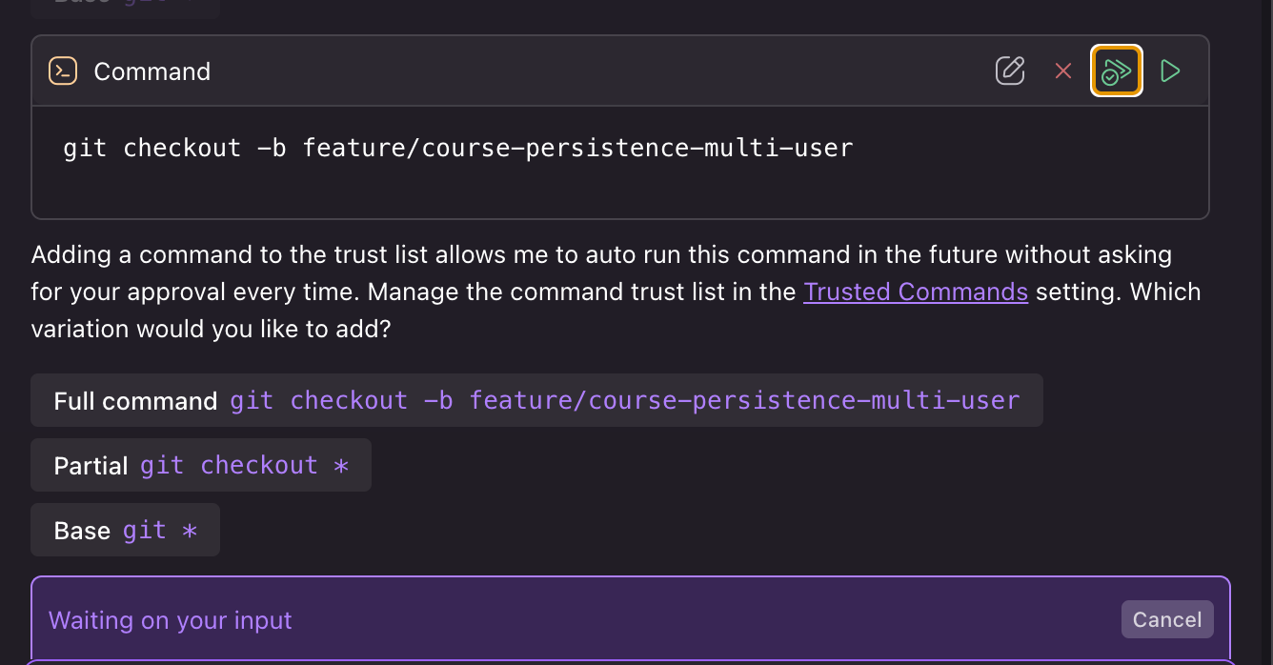The height and width of the screenshot is (665, 1273).
Task: Choose the Partial git checkout * option
Action: click(x=201, y=466)
